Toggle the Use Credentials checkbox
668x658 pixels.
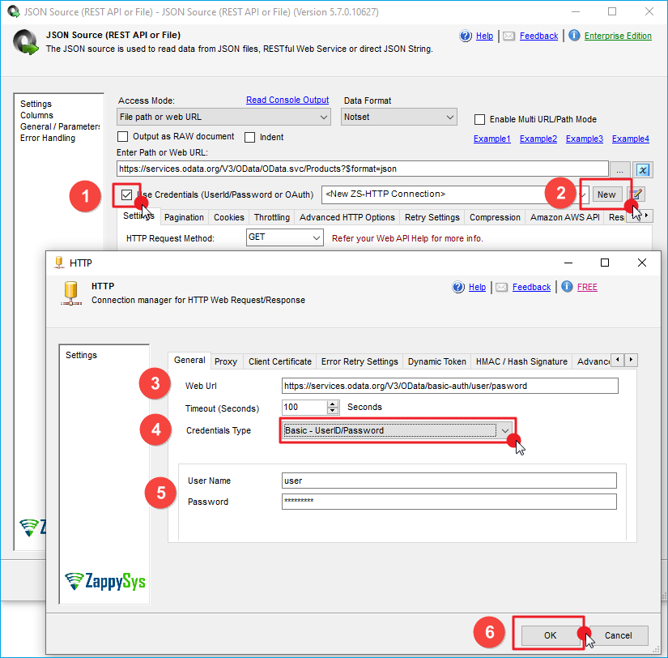click(x=127, y=194)
